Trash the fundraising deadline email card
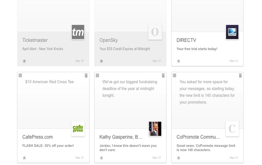Viewport: 262px width, 165px height. [163, 75]
